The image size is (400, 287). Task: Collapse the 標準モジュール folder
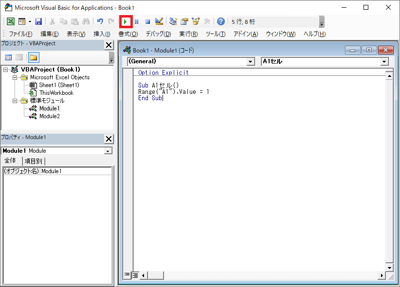tap(15, 101)
